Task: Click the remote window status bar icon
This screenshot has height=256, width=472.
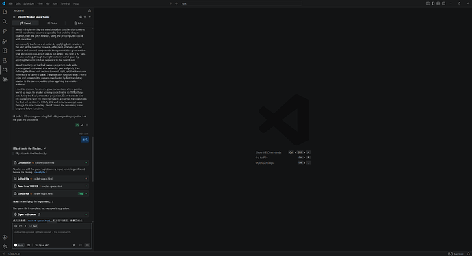Action: pyautogui.click(x=3, y=253)
